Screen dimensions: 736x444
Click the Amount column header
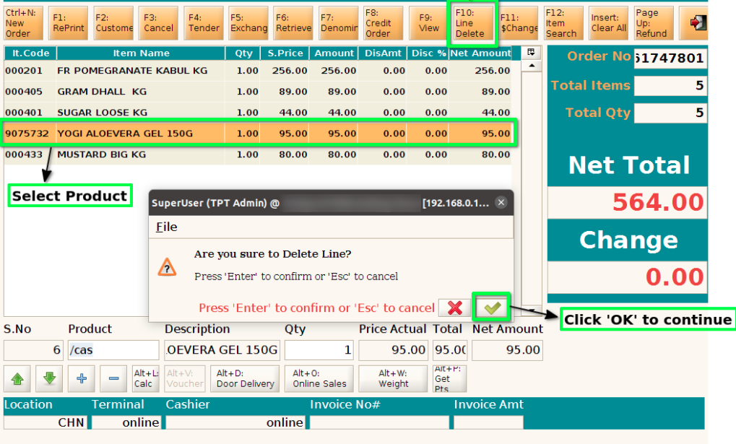tap(334, 53)
